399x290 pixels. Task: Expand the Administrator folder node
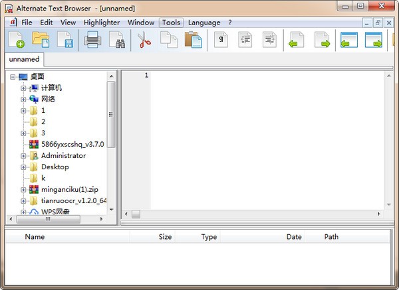click(x=23, y=155)
